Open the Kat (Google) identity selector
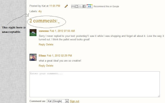This screenshot has width=165, height=103. point(58,101)
